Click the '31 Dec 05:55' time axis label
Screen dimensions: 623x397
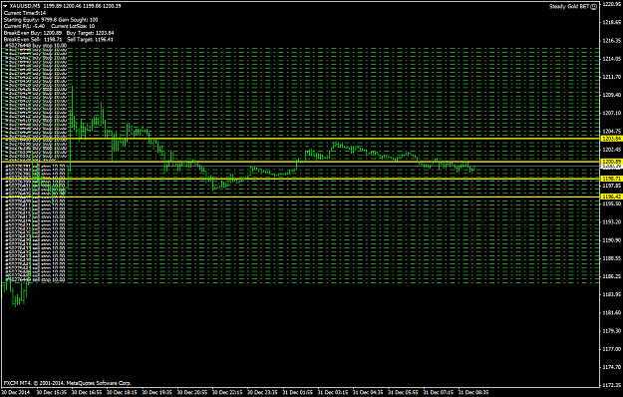pyautogui.click(x=403, y=392)
